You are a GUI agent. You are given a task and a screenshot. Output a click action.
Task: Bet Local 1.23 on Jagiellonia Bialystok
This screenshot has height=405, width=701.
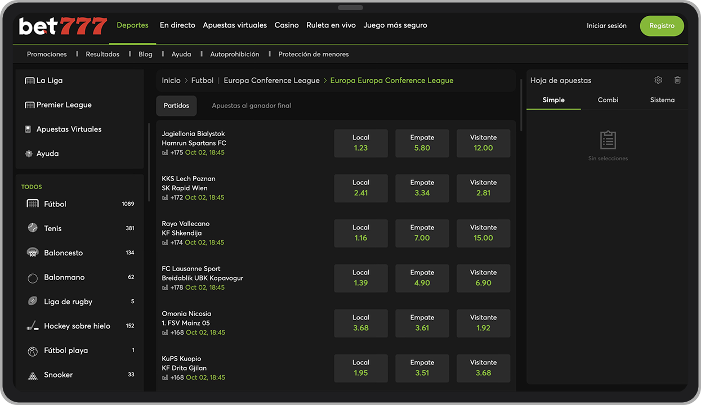[361, 143]
